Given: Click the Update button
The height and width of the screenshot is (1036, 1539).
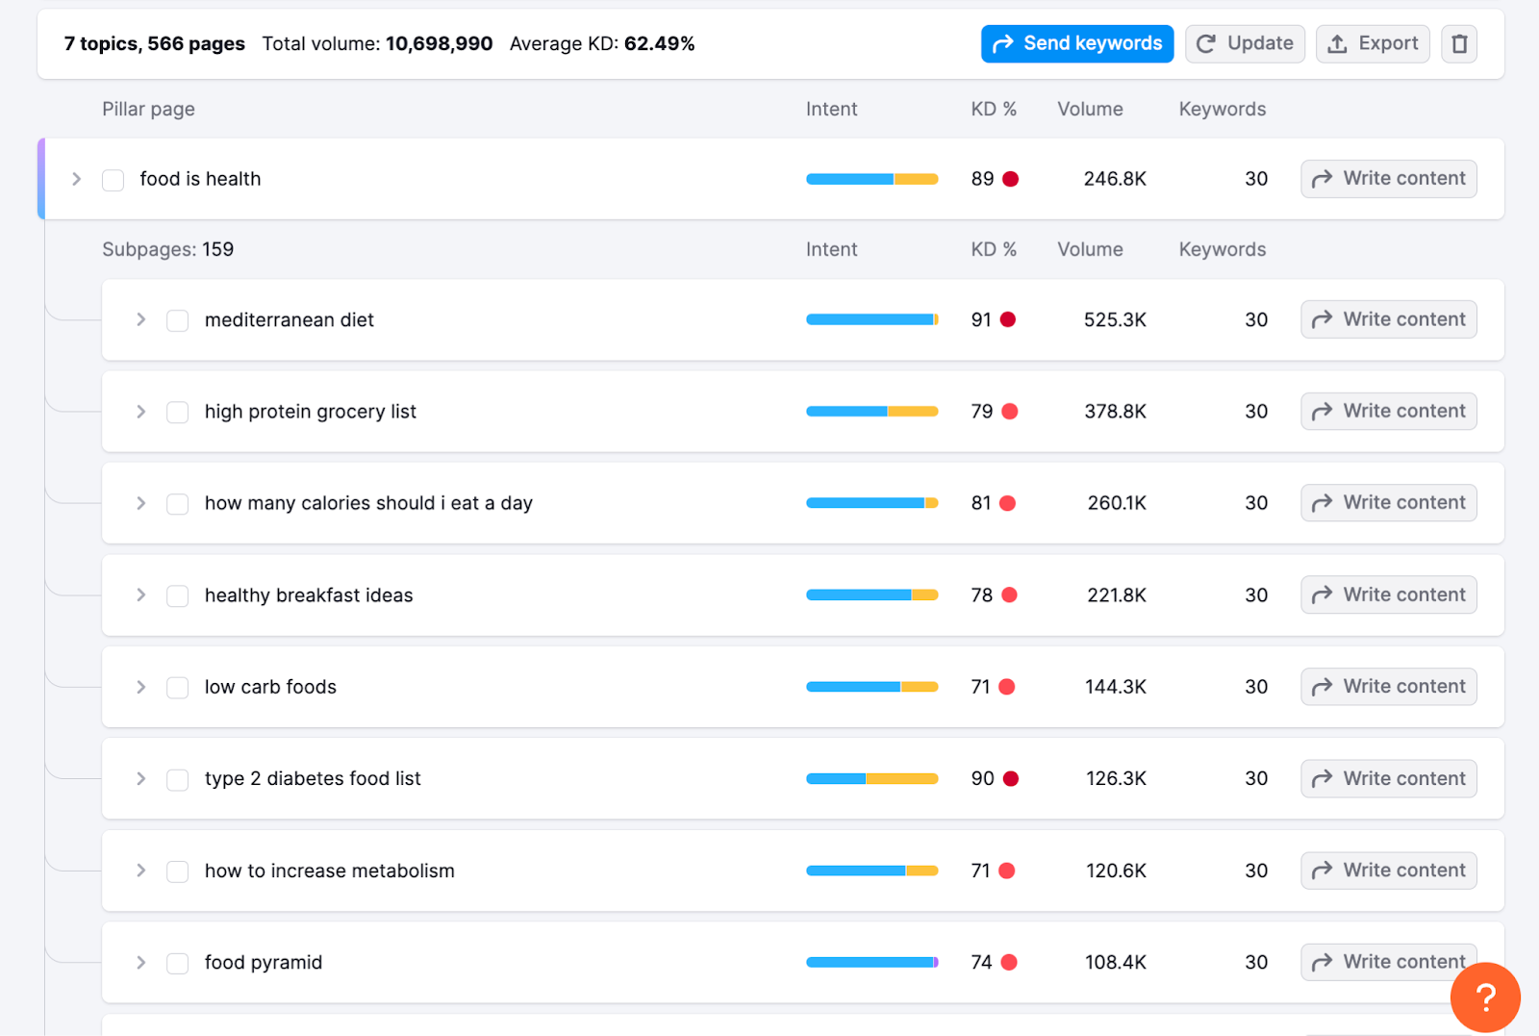Looking at the screenshot, I should point(1246,44).
